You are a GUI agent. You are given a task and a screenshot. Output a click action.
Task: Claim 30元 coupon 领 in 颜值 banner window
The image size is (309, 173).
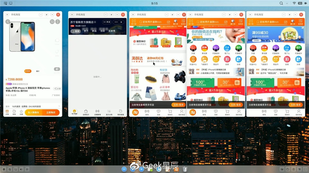click(237, 83)
